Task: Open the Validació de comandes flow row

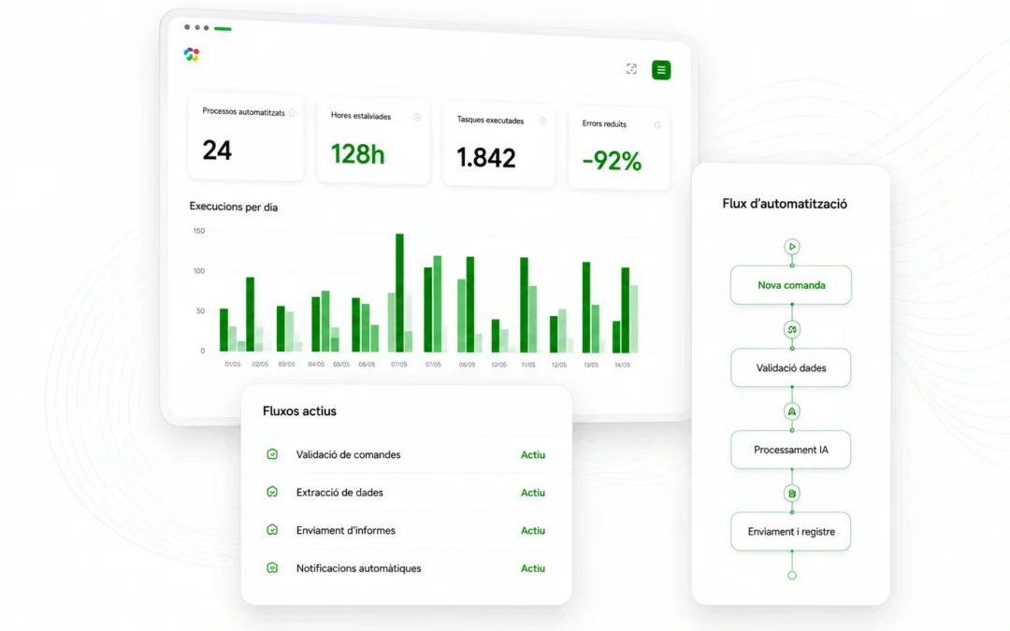Action: (x=406, y=454)
